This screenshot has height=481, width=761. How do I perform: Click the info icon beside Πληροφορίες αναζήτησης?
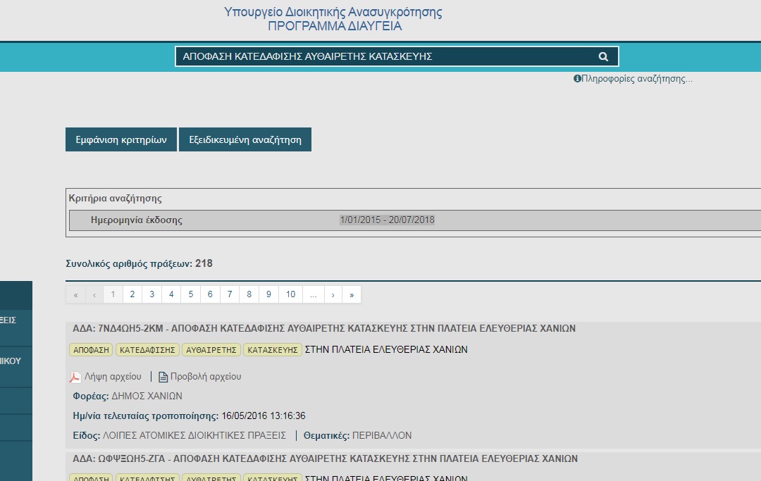[x=577, y=79]
